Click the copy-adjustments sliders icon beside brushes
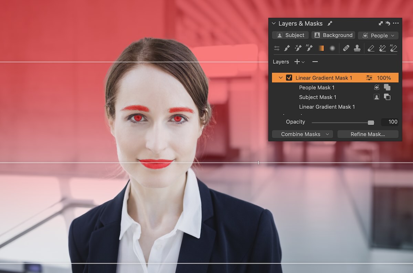This screenshot has height=273, width=413. [x=276, y=48]
